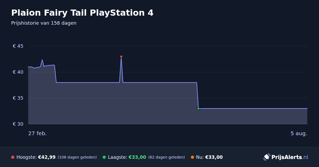Select the Laagste €33,00 price value

click(x=137, y=157)
